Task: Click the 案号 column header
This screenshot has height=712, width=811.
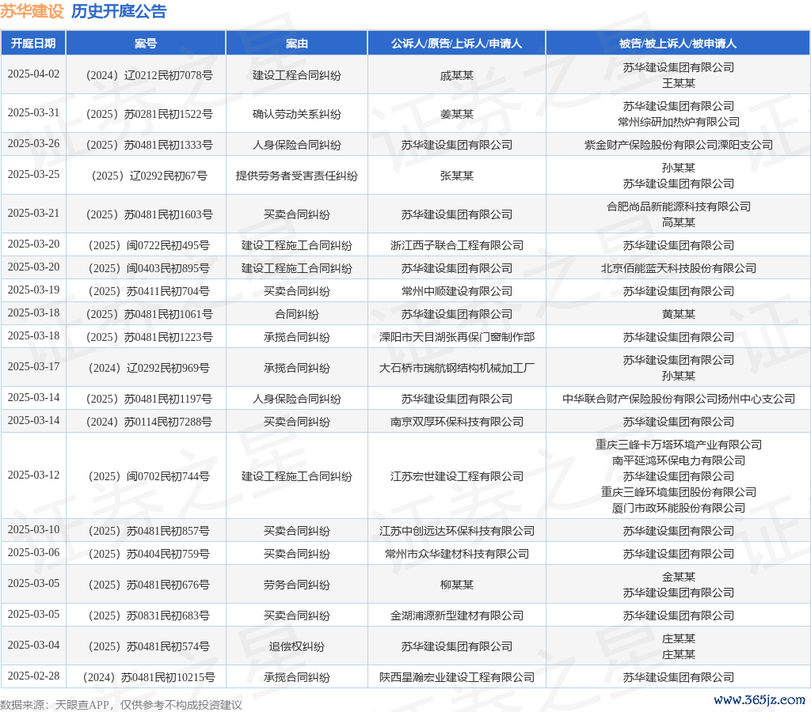Action: pyautogui.click(x=146, y=44)
